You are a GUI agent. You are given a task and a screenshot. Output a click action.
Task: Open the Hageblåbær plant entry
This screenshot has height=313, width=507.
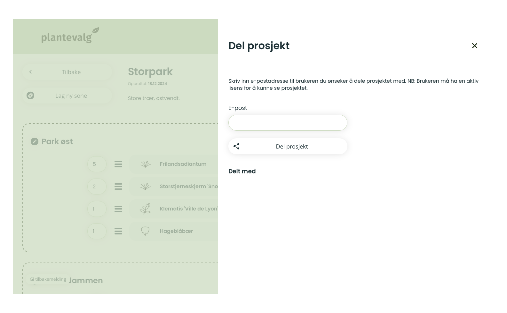click(174, 231)
